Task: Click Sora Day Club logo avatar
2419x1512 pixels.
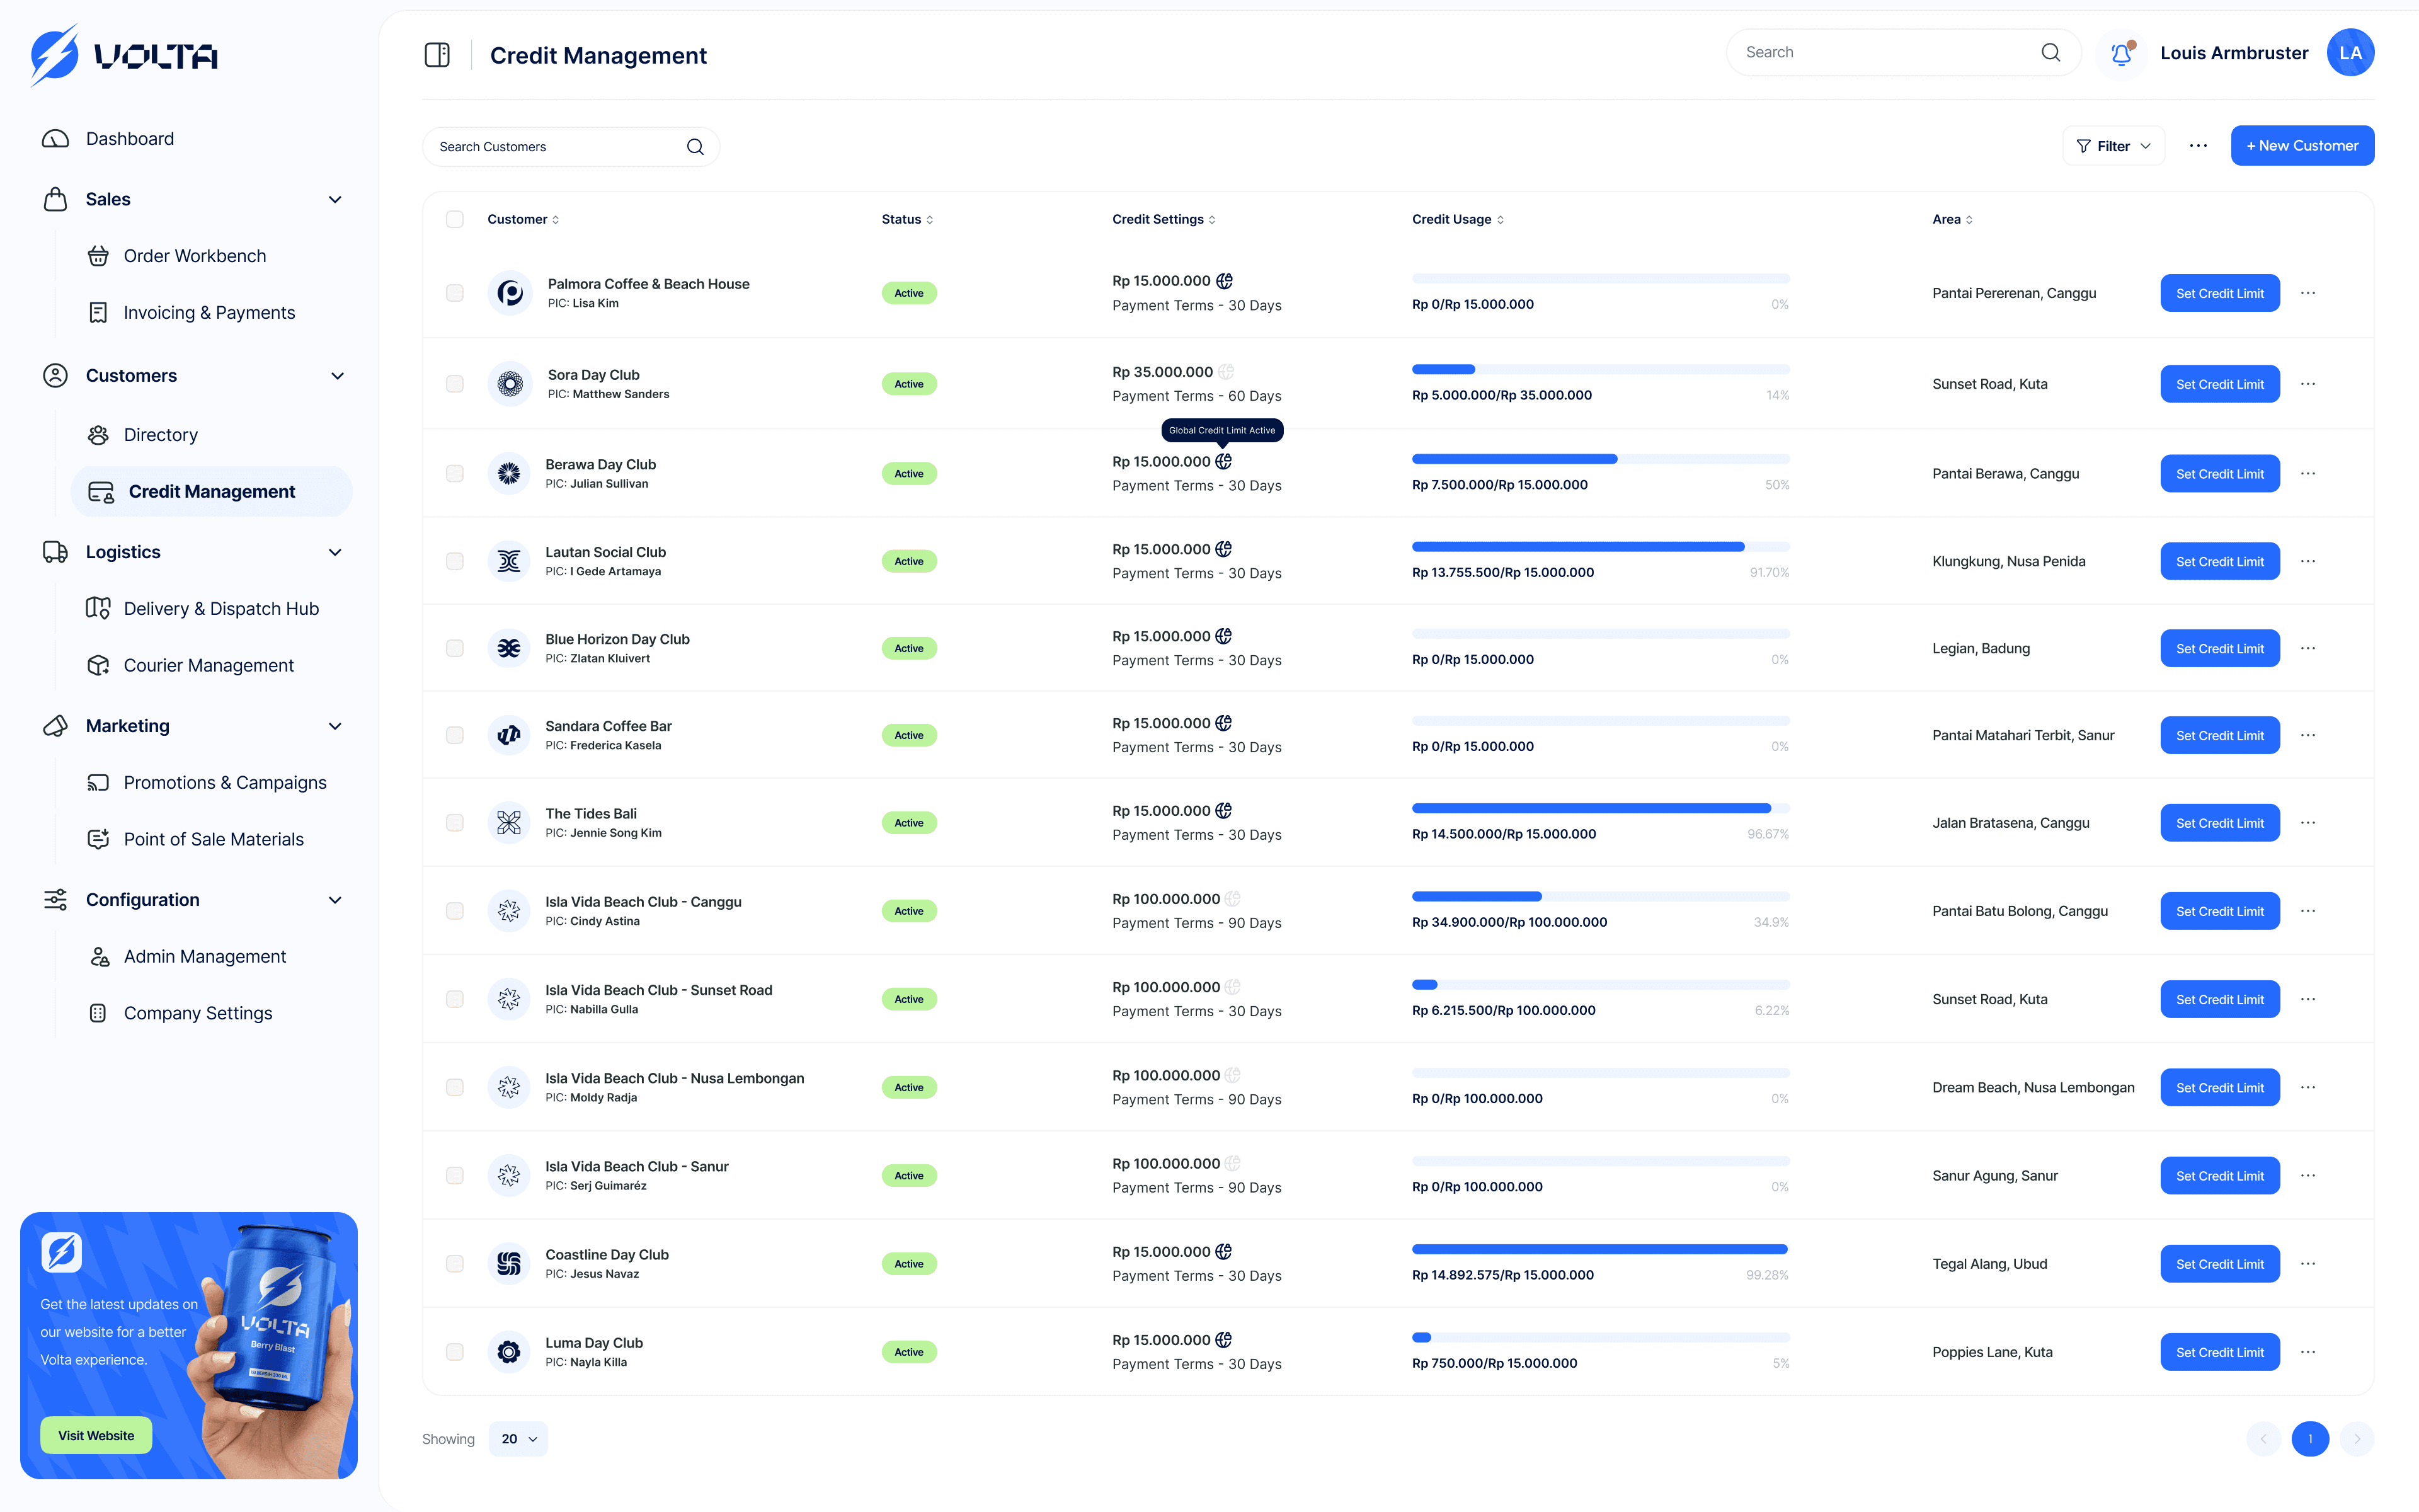Action: (x=510, y=384)
